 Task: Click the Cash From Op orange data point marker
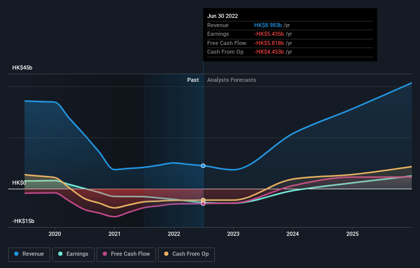(x=203, y=200)
